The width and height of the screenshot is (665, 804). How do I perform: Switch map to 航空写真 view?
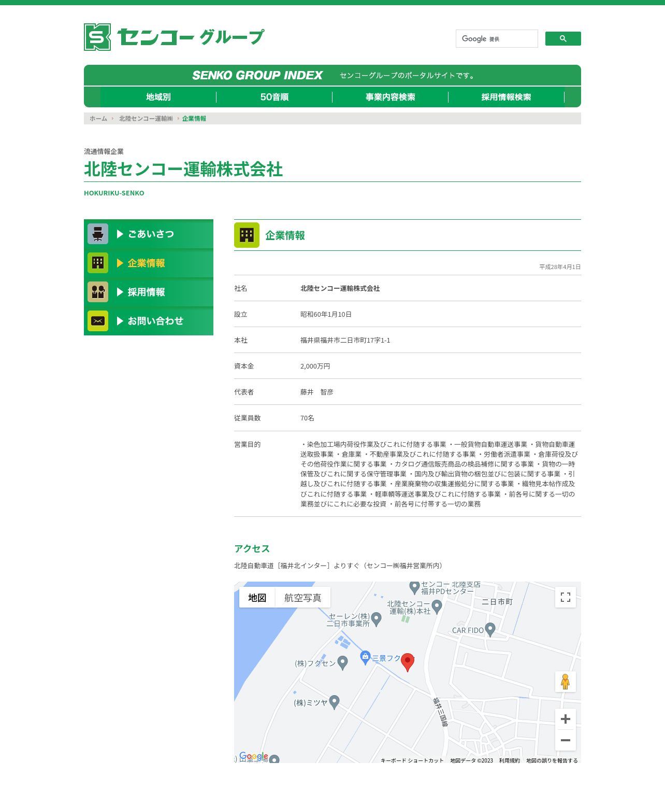303,598
